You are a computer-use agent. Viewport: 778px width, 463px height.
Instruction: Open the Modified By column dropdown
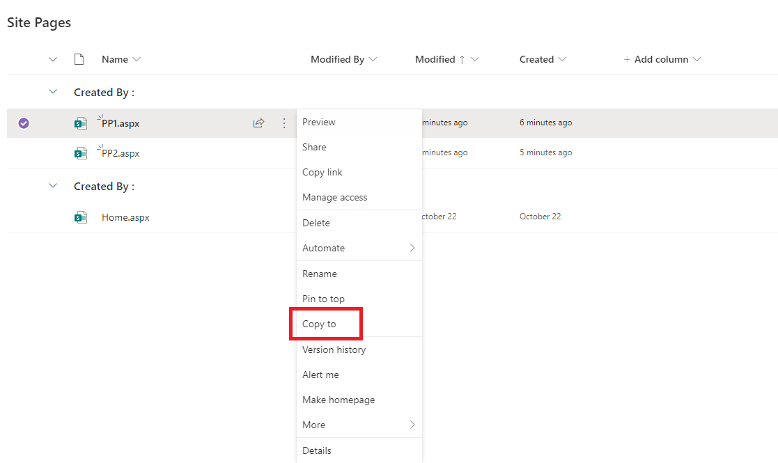[373, 59]
